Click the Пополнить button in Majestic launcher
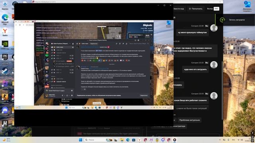 point(196,9)
